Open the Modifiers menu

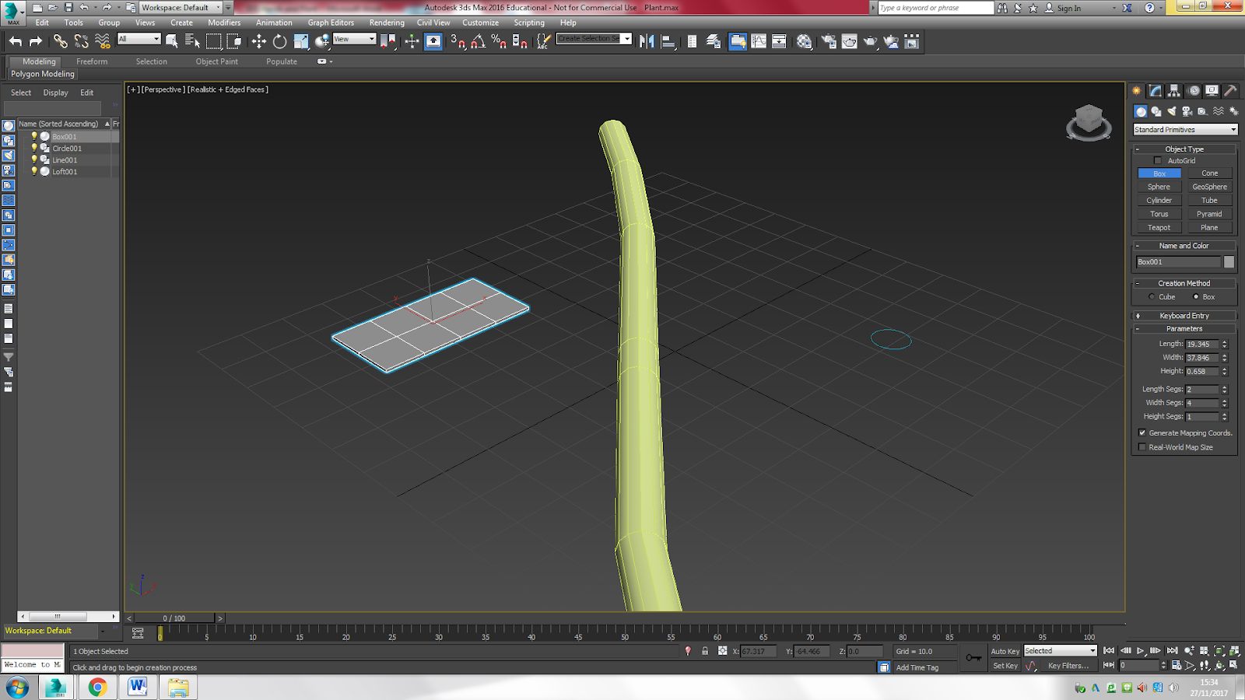point(224,23)
